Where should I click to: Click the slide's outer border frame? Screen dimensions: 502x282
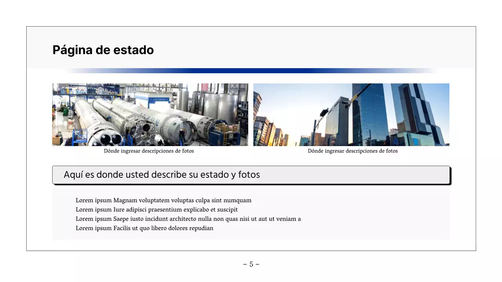click(x=26, y=137)
